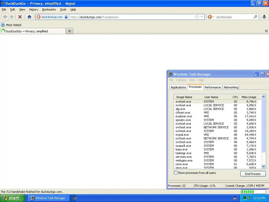
Task: Open the Bookmarks menu
Action: pos(49,10)
